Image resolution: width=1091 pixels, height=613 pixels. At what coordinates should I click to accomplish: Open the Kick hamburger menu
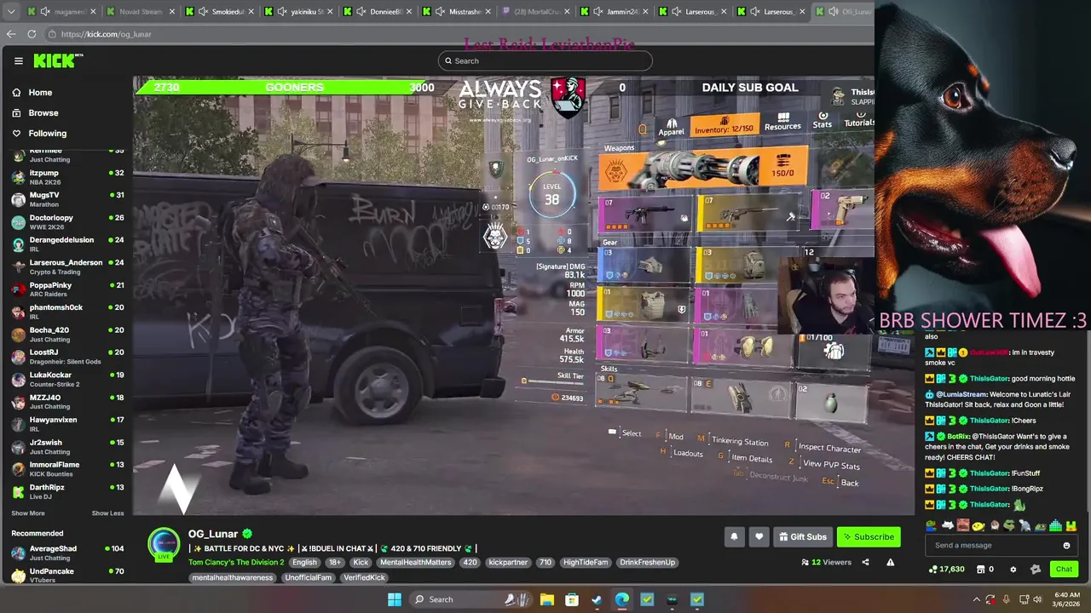18,60
